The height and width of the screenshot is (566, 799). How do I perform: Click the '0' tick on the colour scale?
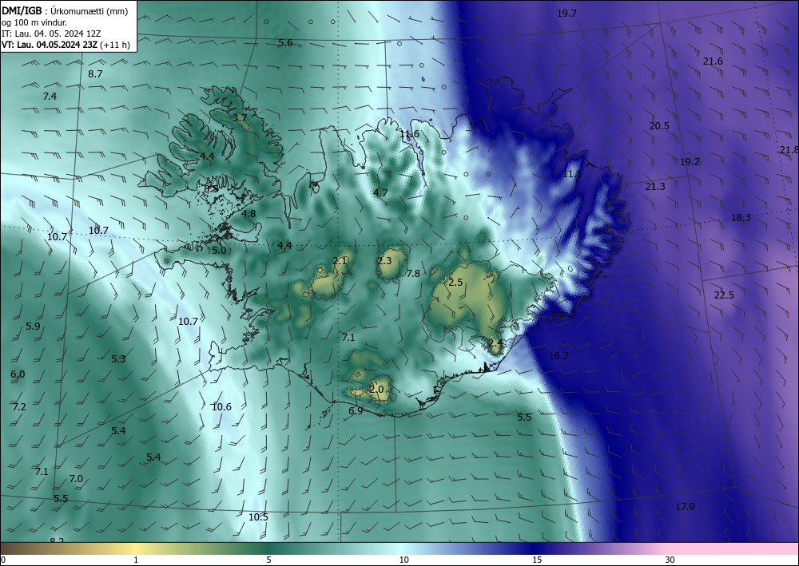click(3, 560)
